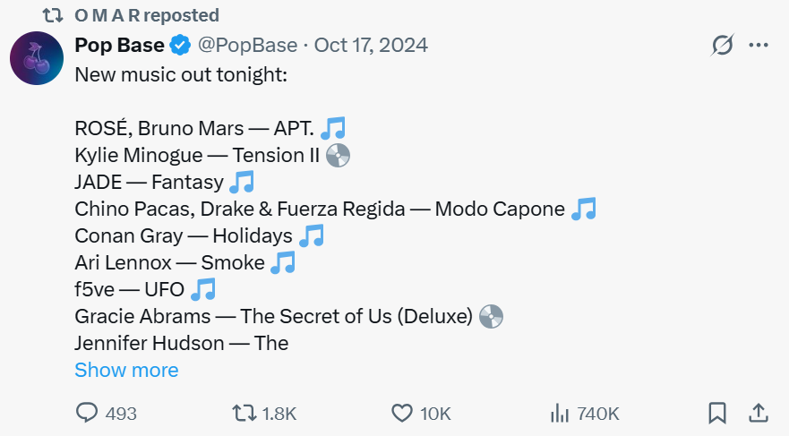Like the Pop Base post with the heart

(402, 413)
